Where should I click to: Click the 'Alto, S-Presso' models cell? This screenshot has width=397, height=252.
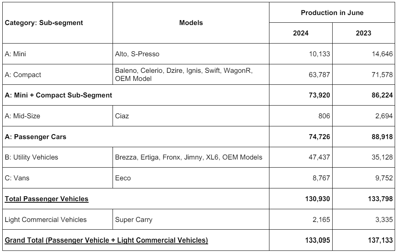(137, 54)
